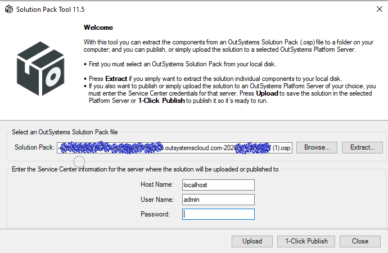Image resolution: width=388 pixels, height=253 pixels.
Task: Click the Solution Pack Tool title bar icon
Action: (9, 9)
